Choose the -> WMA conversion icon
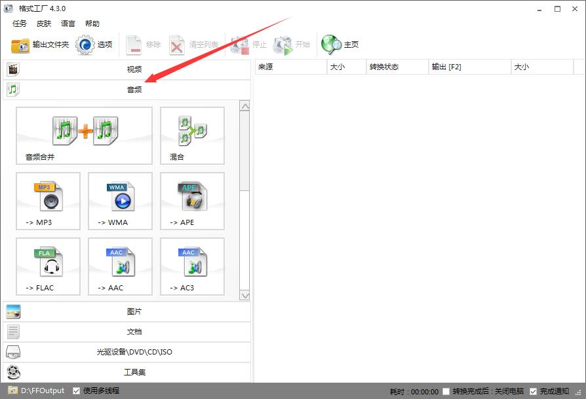Screen dimensions: 586x399 tap(121, 201)
